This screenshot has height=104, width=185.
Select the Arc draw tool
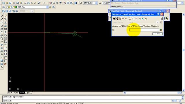(x=2, y=32)
